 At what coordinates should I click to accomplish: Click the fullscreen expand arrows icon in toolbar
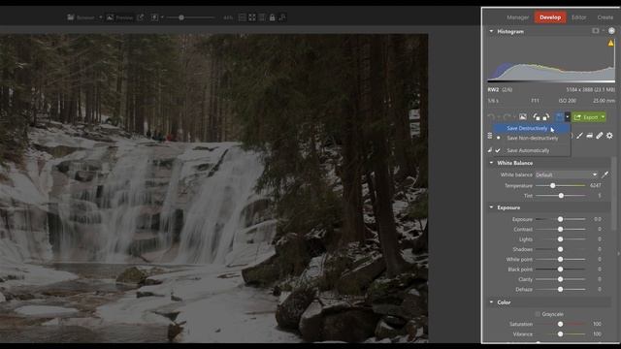click(252, 17)
